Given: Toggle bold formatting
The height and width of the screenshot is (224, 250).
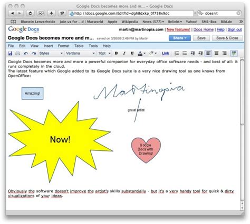Looking at the screenshot, I should tap(116, 53).
